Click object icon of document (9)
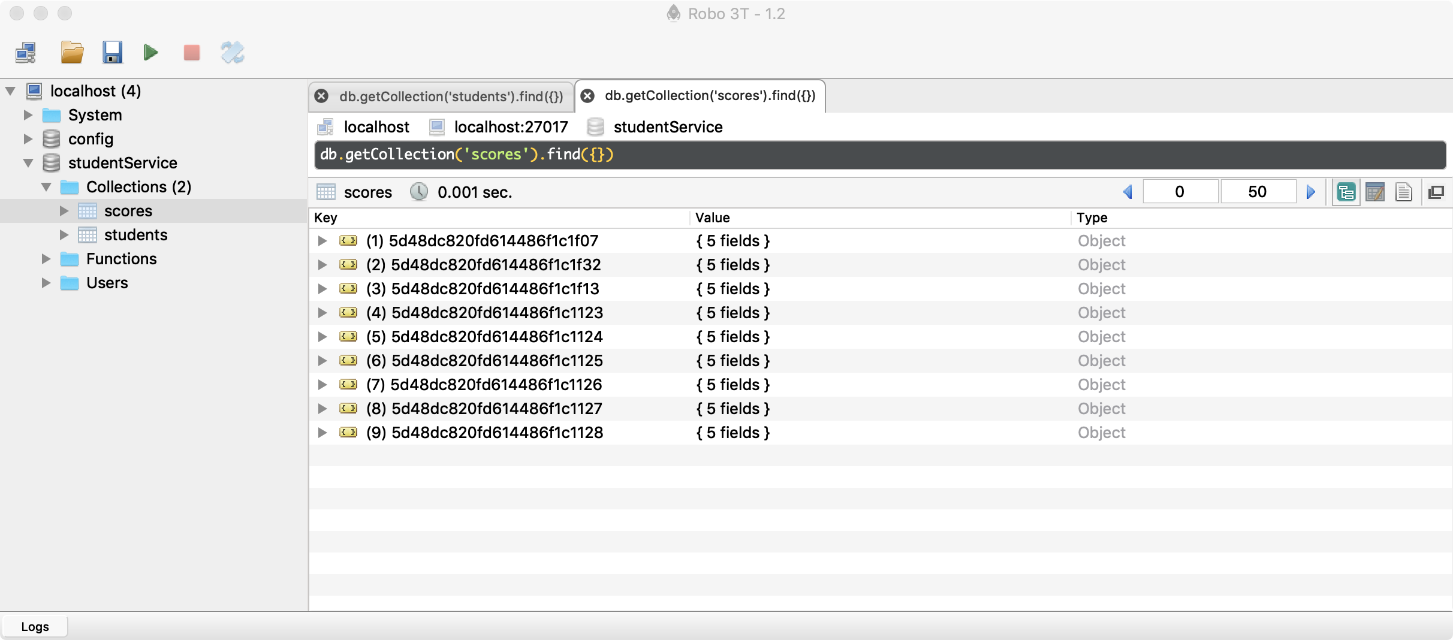This screenshot has height=640, width=1453. (x=348, y=433)
